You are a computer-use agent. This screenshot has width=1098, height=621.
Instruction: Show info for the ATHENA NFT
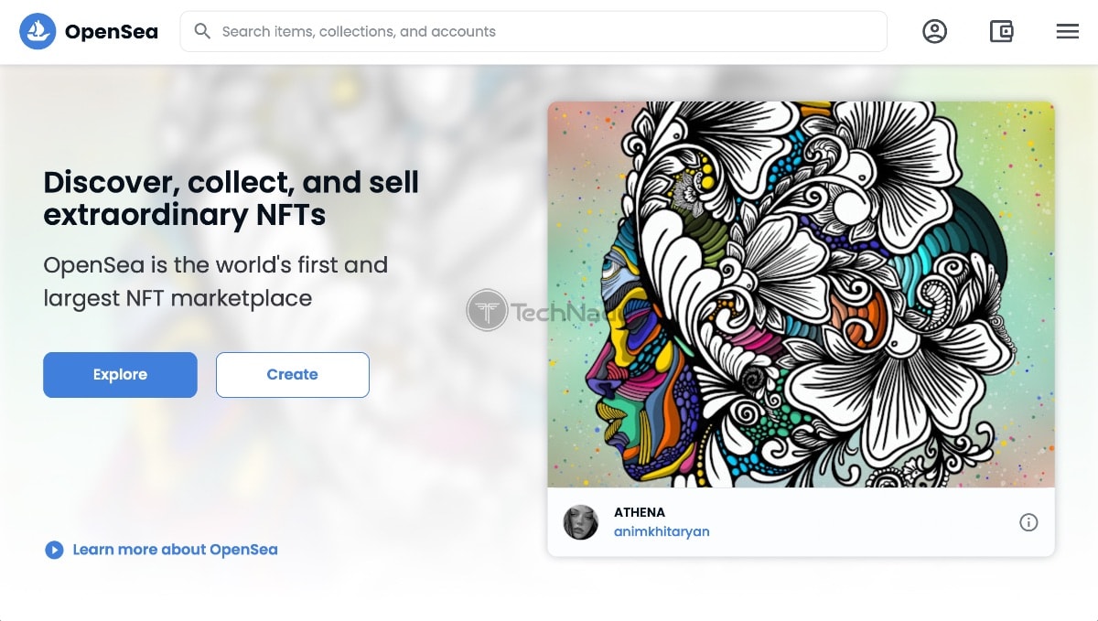pos(1028,522)
